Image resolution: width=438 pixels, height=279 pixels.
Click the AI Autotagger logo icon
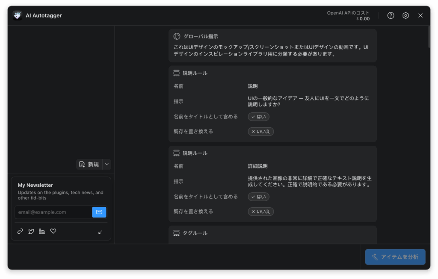[x=18, y=15]
